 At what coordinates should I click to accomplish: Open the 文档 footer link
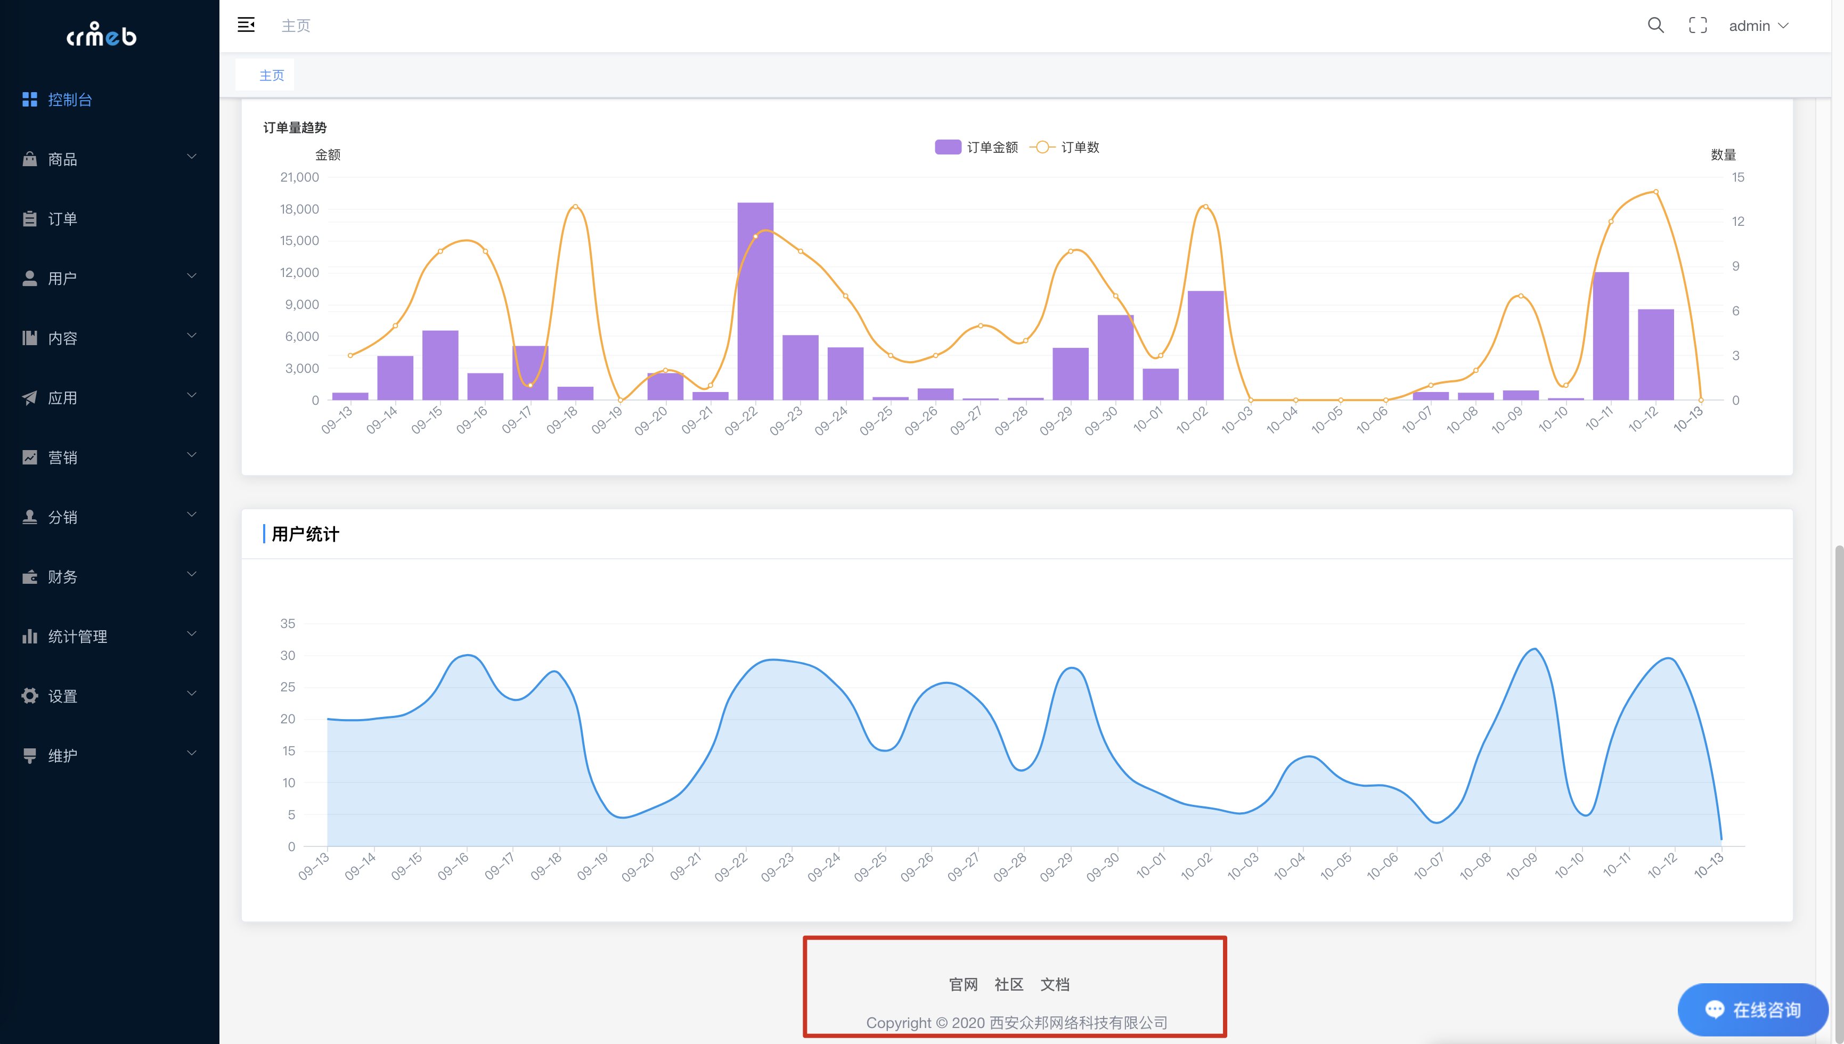tap(1055, 984)
